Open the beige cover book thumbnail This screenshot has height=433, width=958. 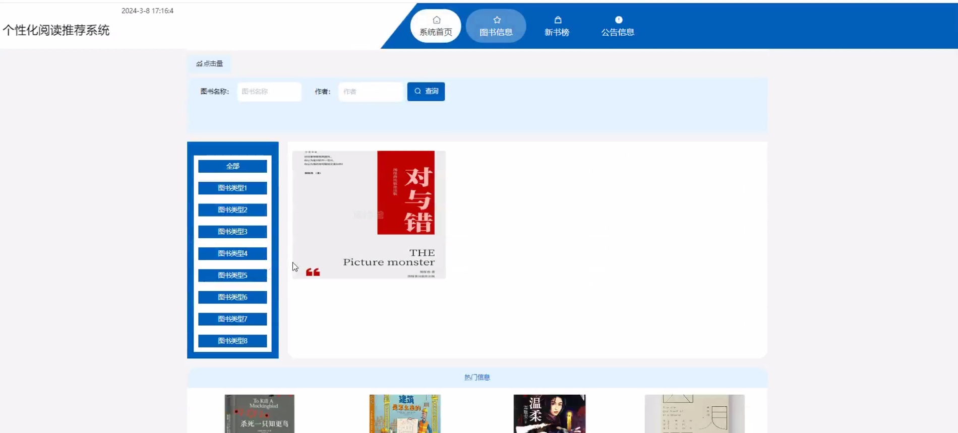[694, 413]
